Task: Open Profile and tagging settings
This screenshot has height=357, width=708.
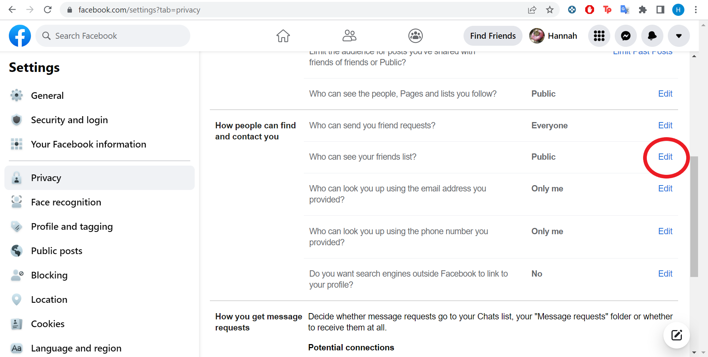Action: pyautogui.click(x=100, y=226)
